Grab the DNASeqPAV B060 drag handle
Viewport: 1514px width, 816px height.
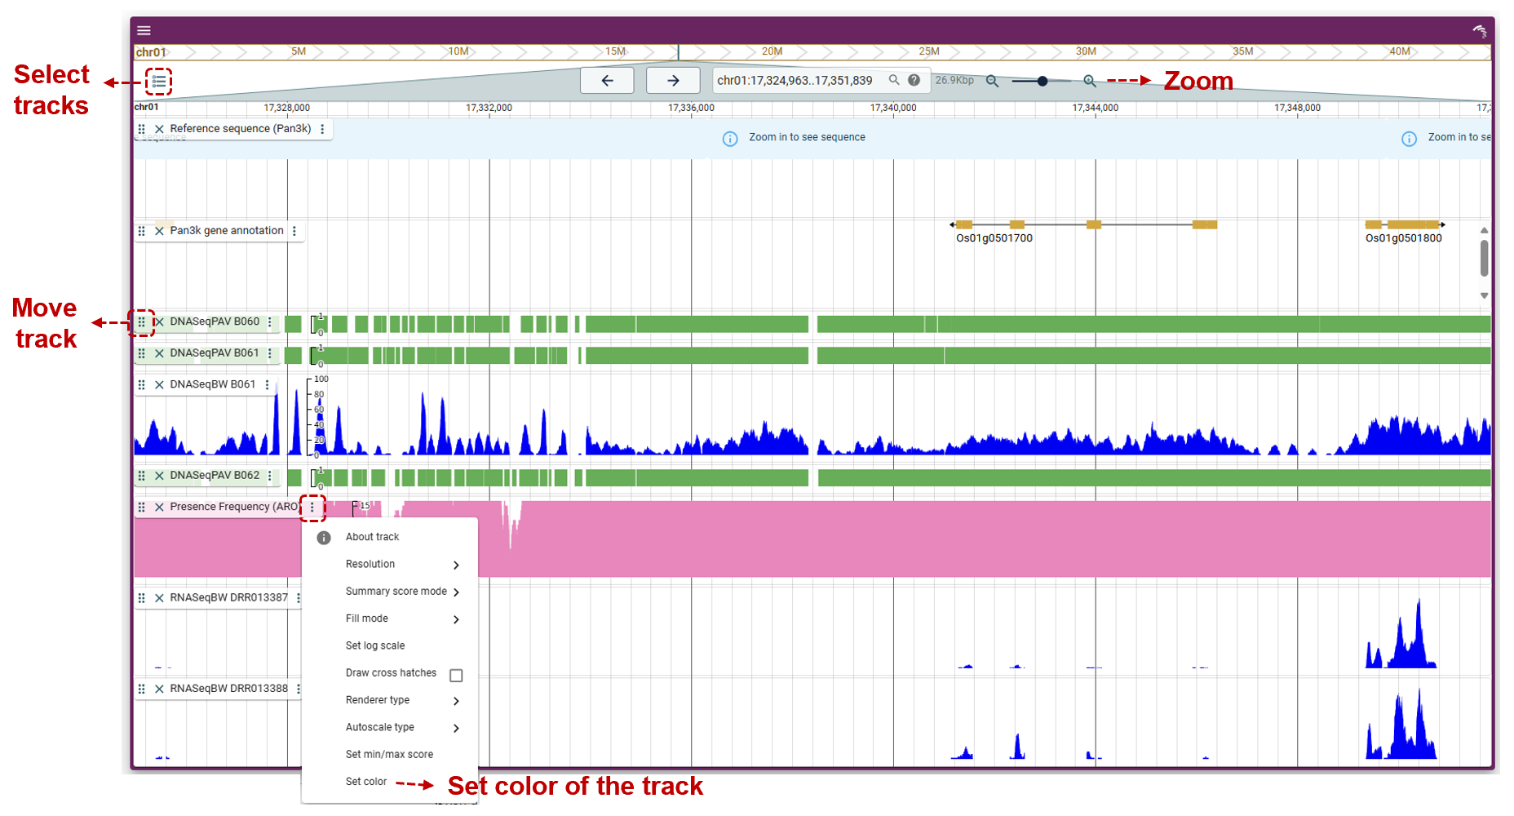142,322
